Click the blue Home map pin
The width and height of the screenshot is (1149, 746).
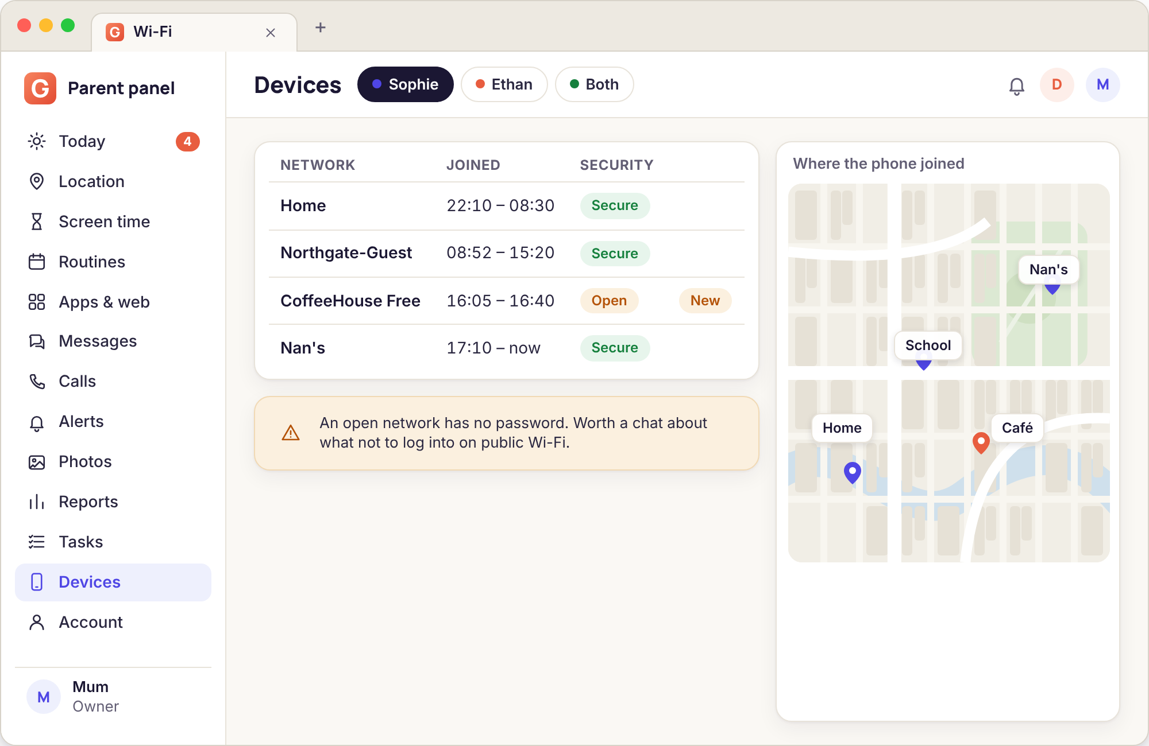(x=853, y=473)
